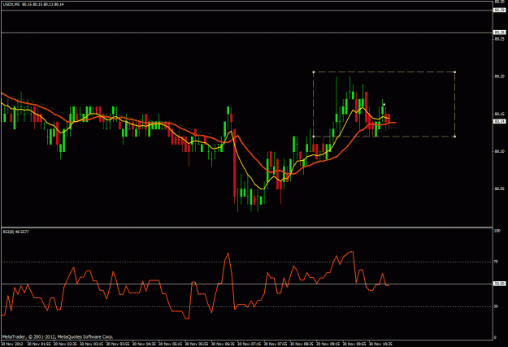Image resolution: width=508 pixels, height=347 pixels.
Task: Click the RSI(8) indicator label
Action: point(16,232)
